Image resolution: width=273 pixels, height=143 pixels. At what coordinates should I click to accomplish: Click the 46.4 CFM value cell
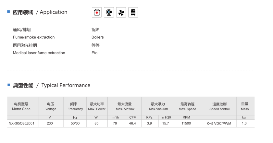[x=132, y=123]
